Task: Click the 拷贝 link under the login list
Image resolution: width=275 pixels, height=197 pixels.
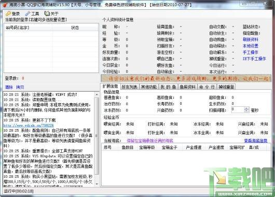Action: [20, 87]
